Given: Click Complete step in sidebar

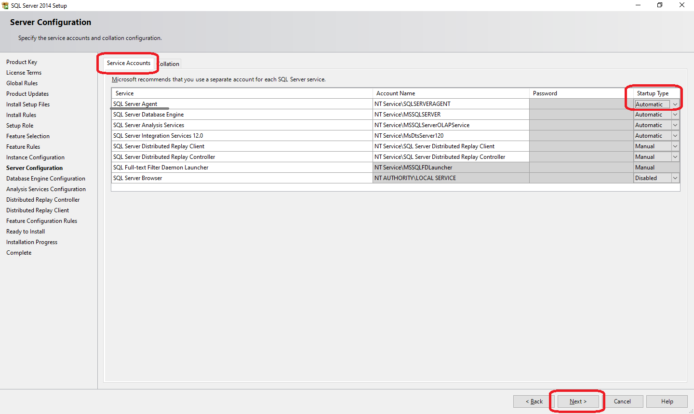Looking at the screenshot, I should [x=19, y=253].
